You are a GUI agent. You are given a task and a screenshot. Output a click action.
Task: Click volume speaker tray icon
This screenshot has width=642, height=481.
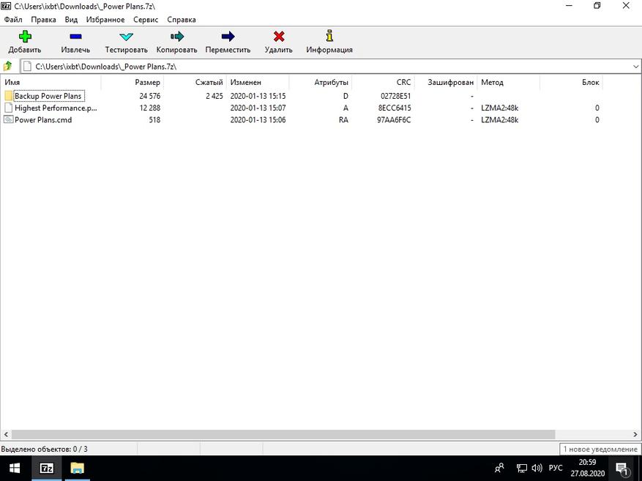(537, 468)
